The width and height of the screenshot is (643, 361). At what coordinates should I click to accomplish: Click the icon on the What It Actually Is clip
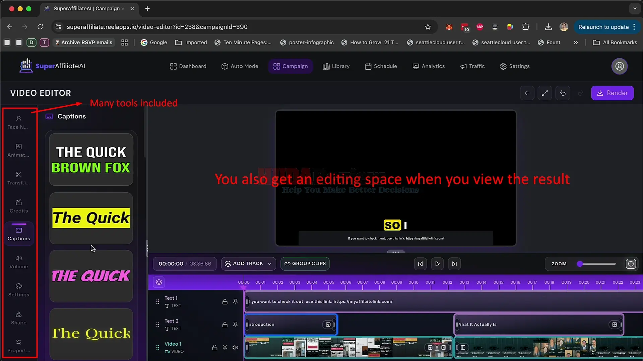614,325
